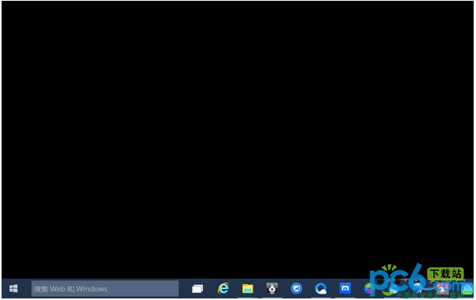Screen dimensions: 476x300
Task: Open the pink icon on the taskbar
Action: pos(442,288)
